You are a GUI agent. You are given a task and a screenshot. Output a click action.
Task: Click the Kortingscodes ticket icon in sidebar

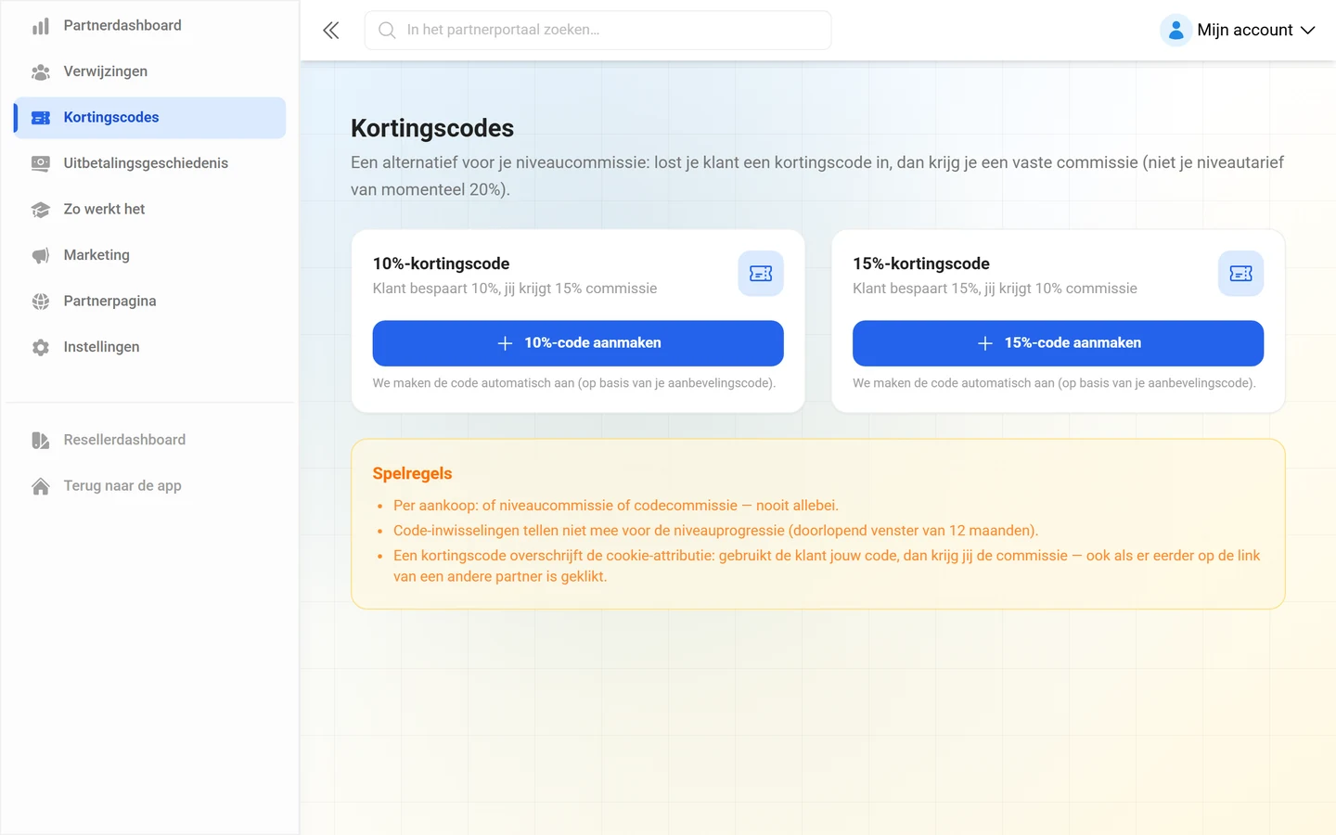coord(41,118)
